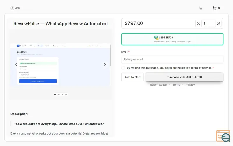
Task: Click Add to Cart button
Action: pyautogui.click(x=133, y=77)
